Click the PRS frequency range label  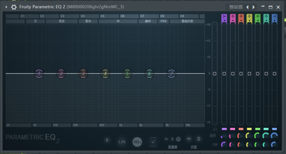coord(163,21)
